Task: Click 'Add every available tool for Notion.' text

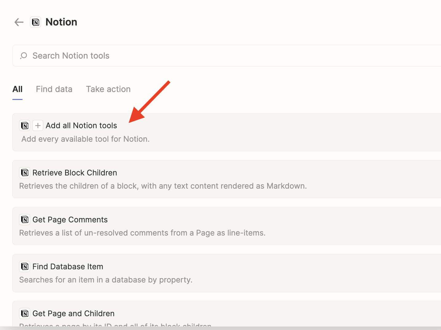Action: 85,139
